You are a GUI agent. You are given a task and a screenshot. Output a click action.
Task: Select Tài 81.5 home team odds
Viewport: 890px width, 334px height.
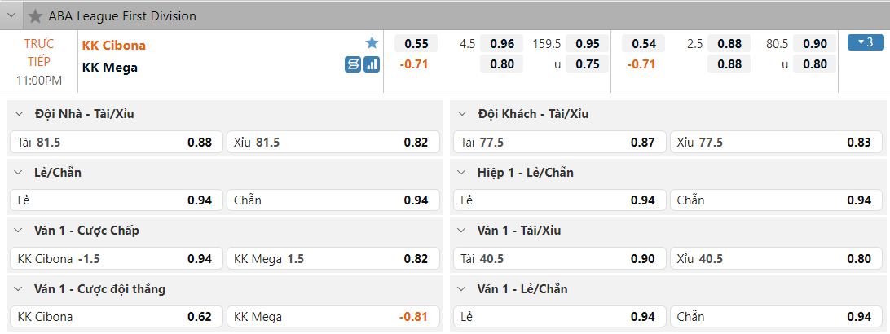115,143
